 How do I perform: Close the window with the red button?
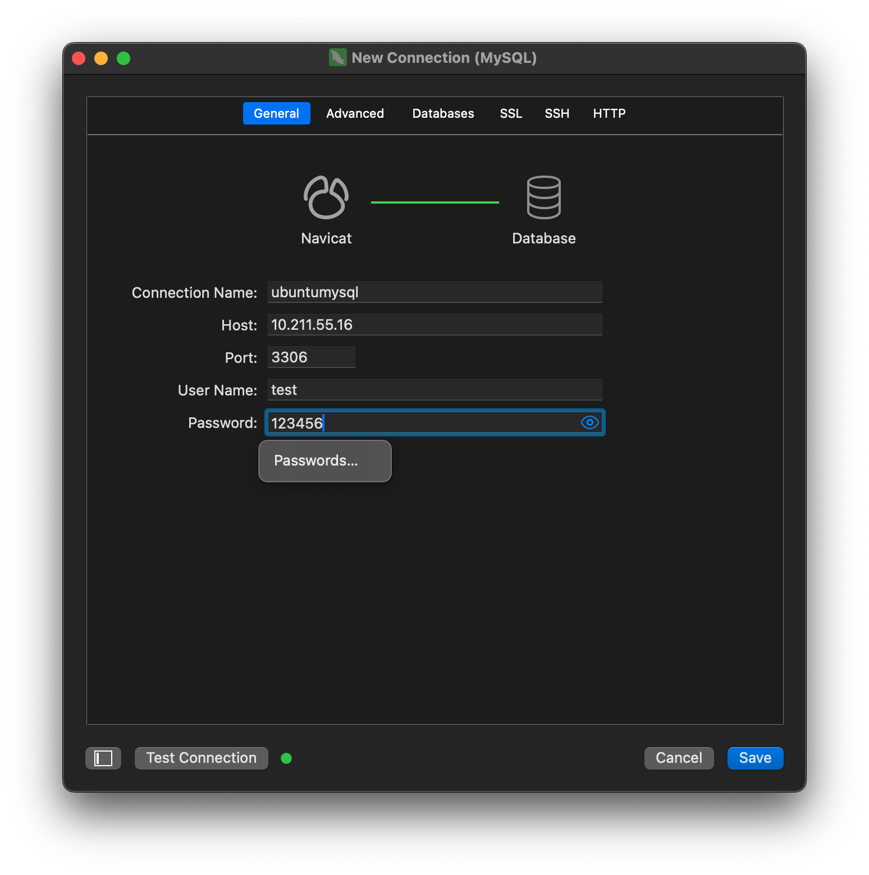click(x=79, y=58)
